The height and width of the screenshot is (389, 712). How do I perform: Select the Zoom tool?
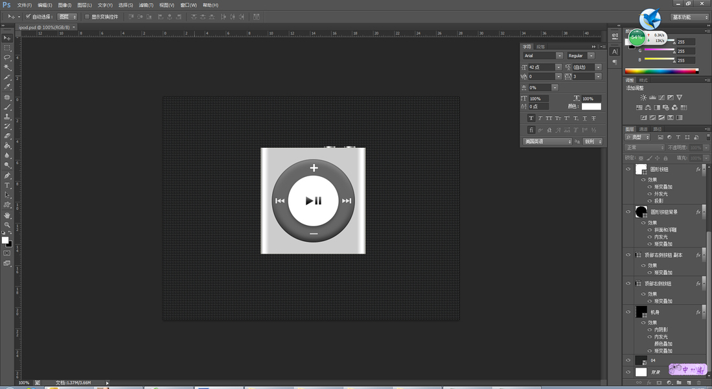tap(7, 224)
